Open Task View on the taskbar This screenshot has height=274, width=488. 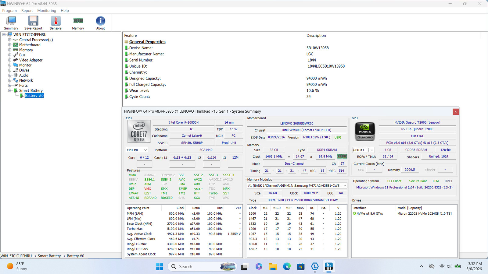(x=244, y=267)
